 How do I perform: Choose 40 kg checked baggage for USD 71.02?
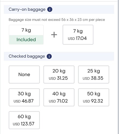coord(59,97)
